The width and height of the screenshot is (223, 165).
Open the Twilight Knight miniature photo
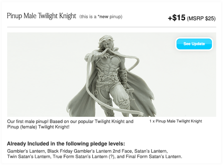click(111, 74)
